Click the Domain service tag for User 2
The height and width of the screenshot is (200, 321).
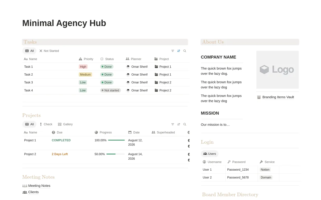[266, 178]
